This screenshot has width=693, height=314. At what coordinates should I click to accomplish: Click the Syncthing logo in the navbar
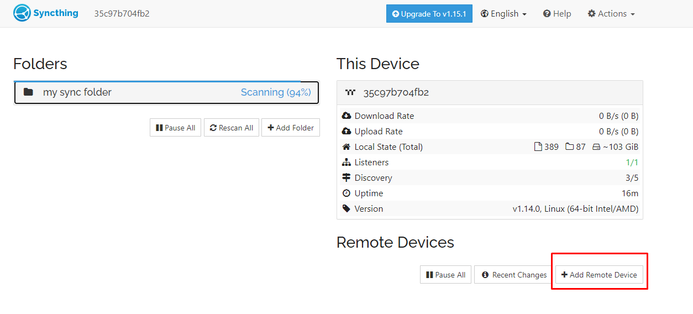pyautogui.click(x=46, y=13)
